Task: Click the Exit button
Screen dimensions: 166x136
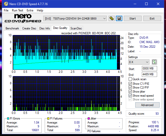Action: [152, 19]
